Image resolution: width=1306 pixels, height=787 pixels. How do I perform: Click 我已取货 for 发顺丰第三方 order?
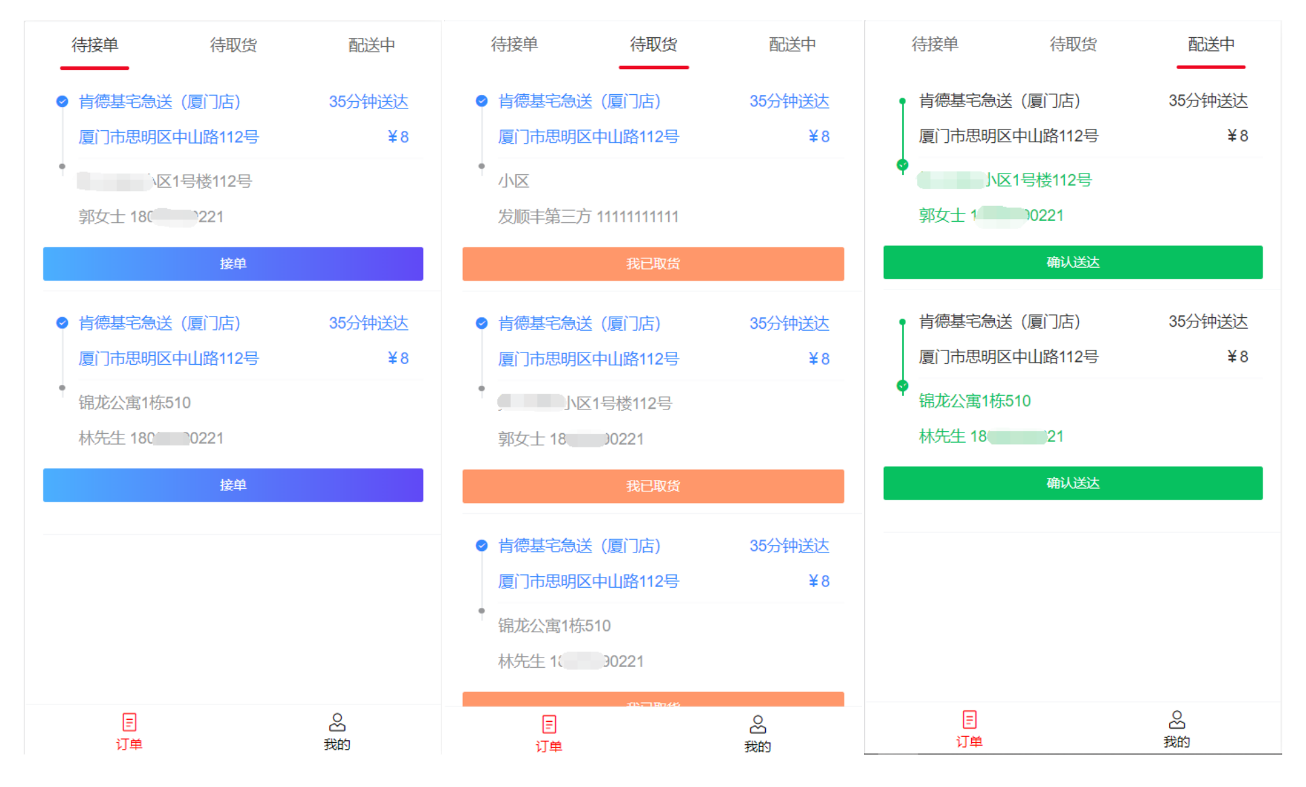pyautogui.click(x=653, y=264)
